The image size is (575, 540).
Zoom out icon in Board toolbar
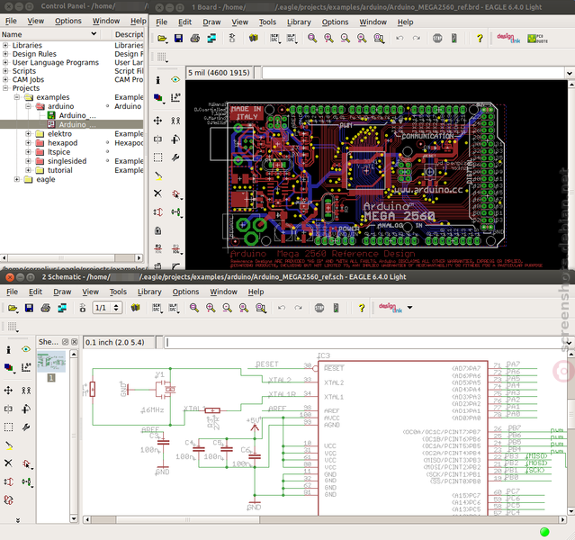click(345, 38)
